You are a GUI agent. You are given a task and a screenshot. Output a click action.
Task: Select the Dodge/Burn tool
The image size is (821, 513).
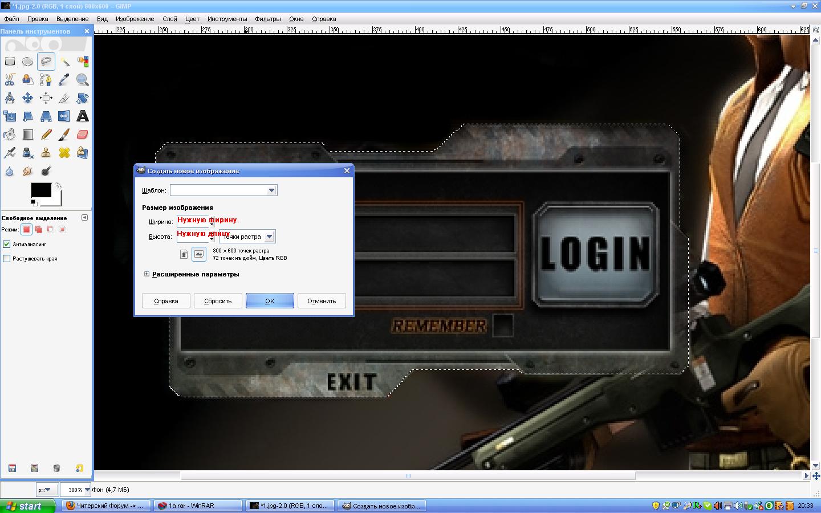(46, 171)
